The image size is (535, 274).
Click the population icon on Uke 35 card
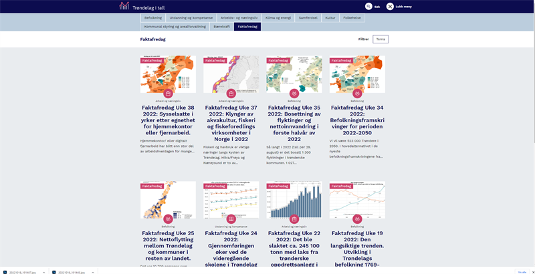coord(294,93)
